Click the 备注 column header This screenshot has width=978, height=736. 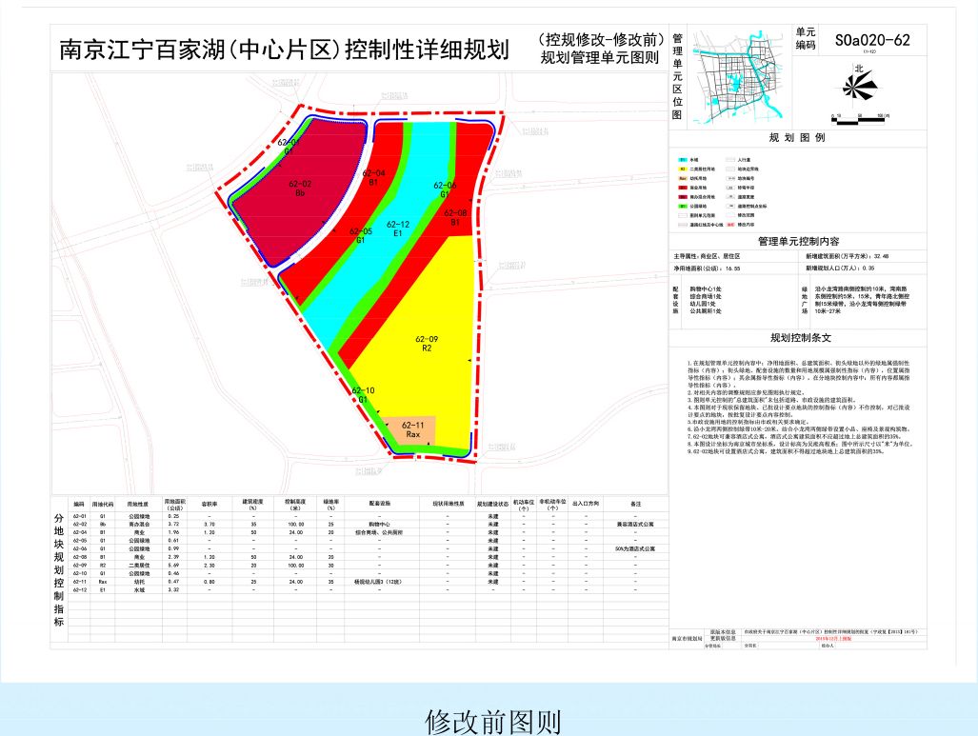click(635, 504)
